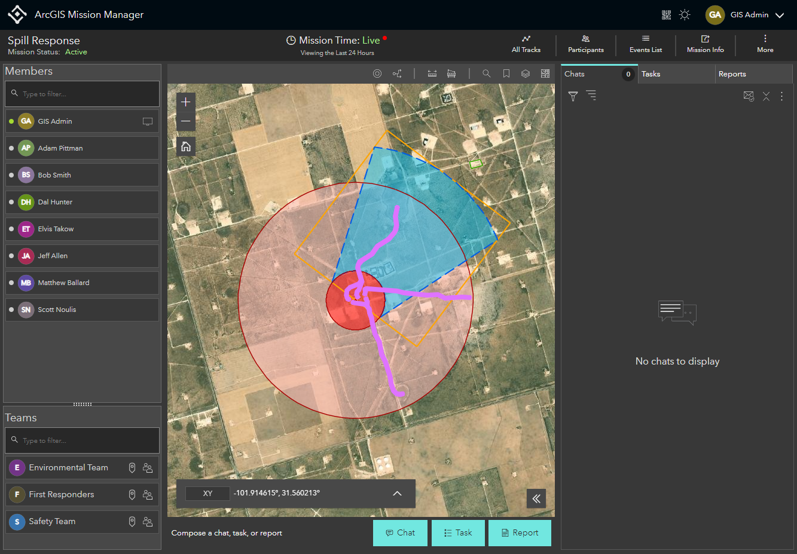Viewport: 797px width, 554px height.
Task: Expand the XY coordinates panel chevron
Action: click(397, 494)
